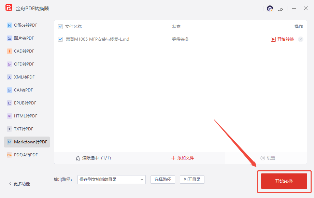Click 添加文件 to add files

[x=183, y=158]
